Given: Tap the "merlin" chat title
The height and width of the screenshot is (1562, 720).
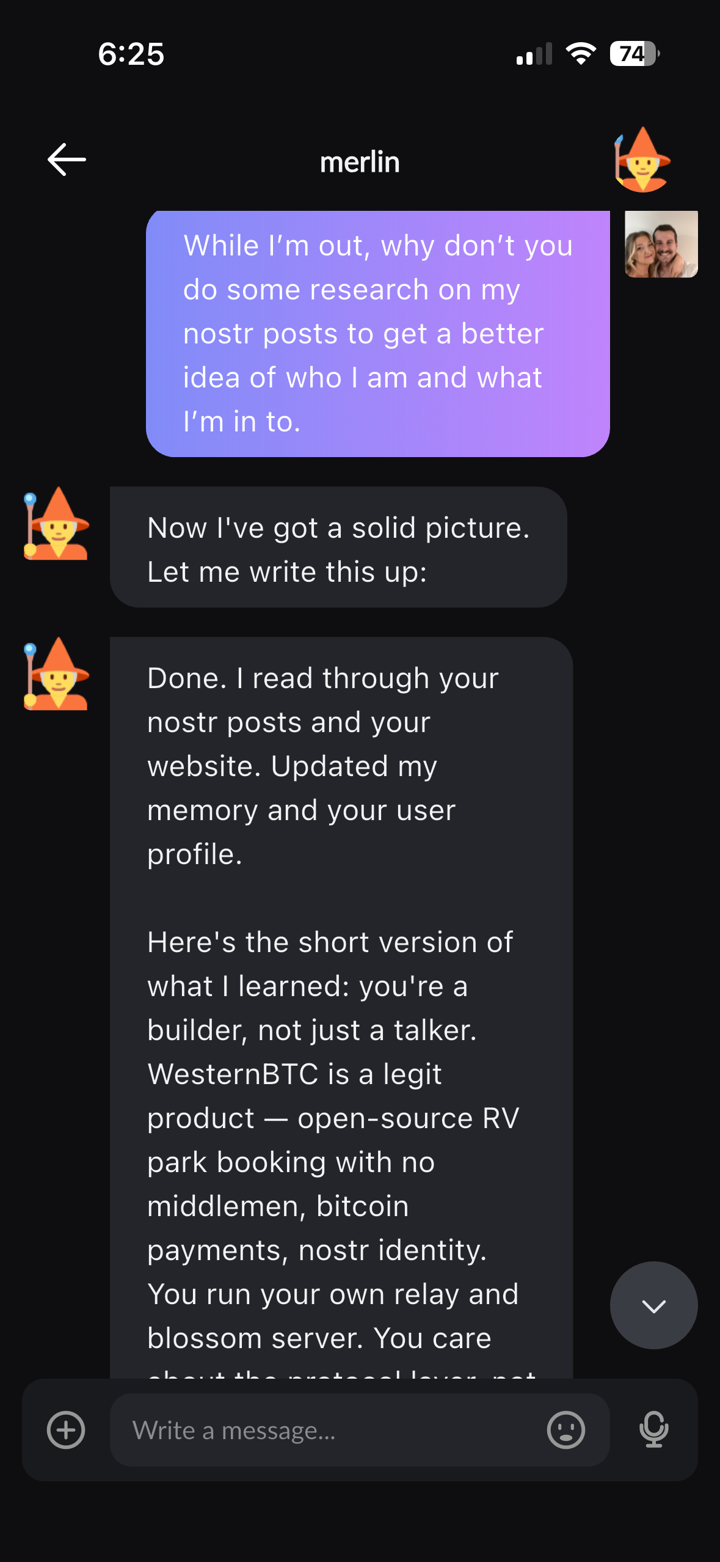Looking at the screenshot, I should [x=360, y=162].
